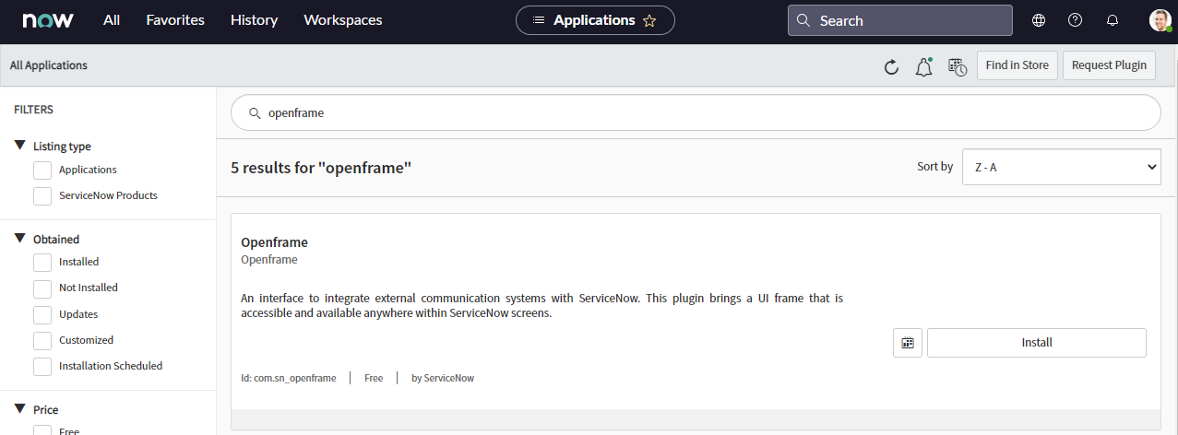Screen dimensions: 1178x435
Task: Click the list icon in Applications pill
Action: click(539, 20)
